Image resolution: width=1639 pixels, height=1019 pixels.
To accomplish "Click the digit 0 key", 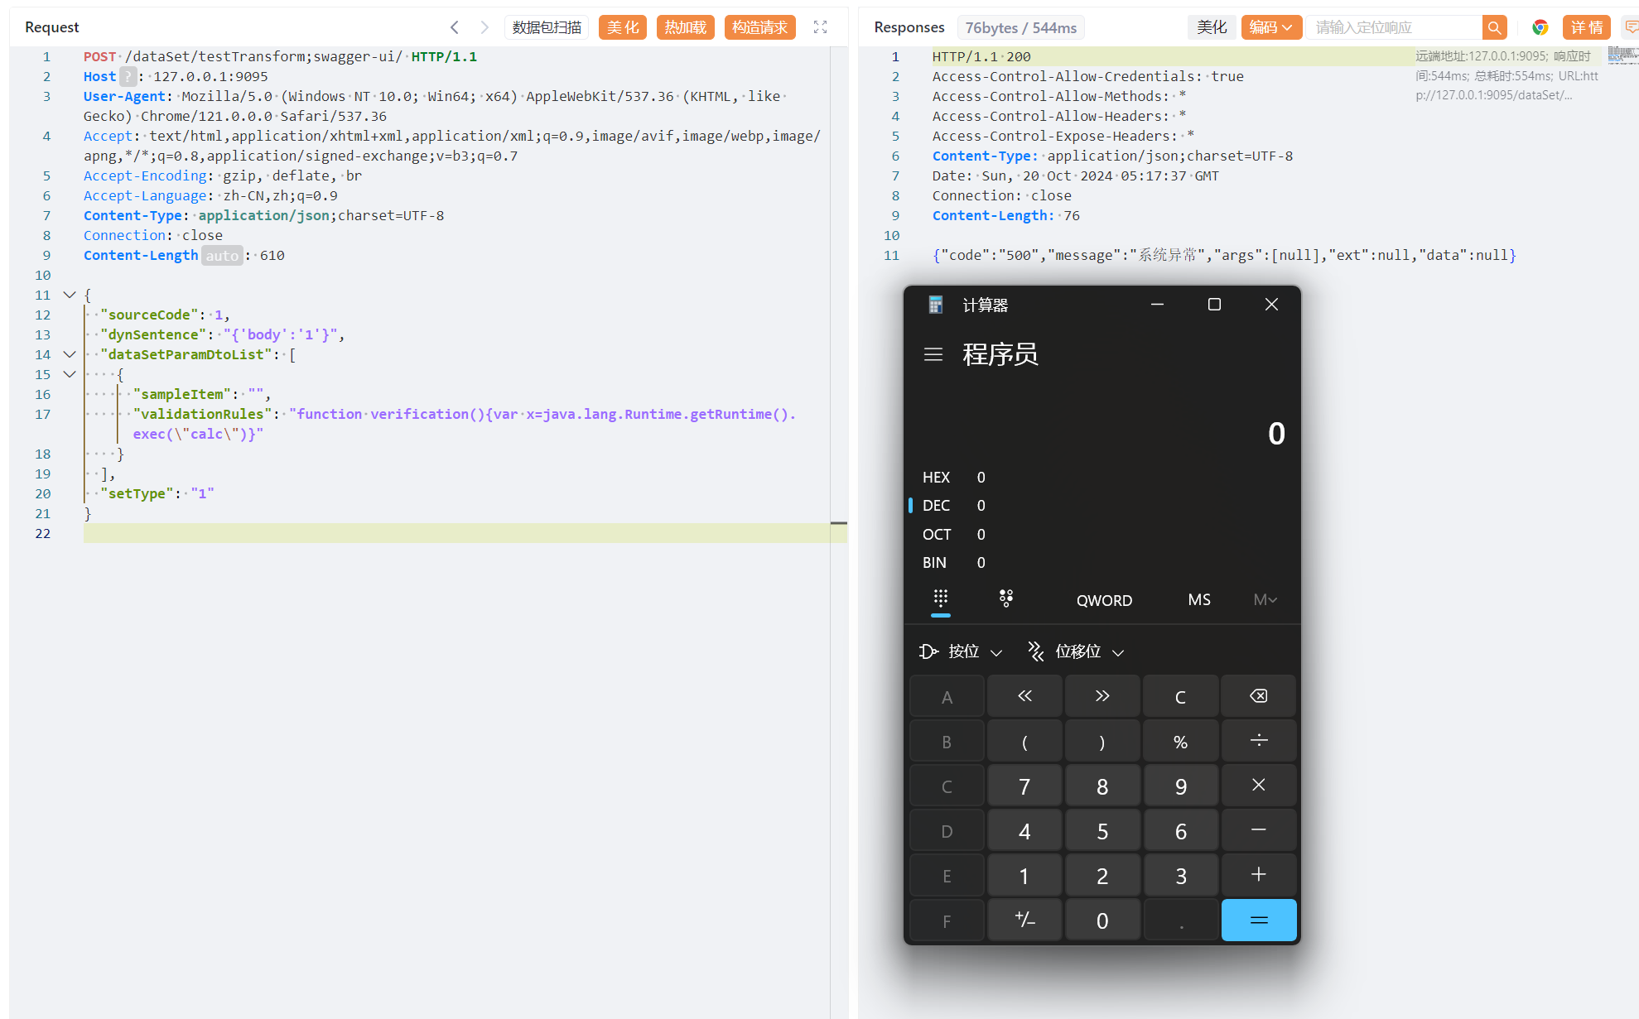I will pyautogui.click(x=1102, y=920).
